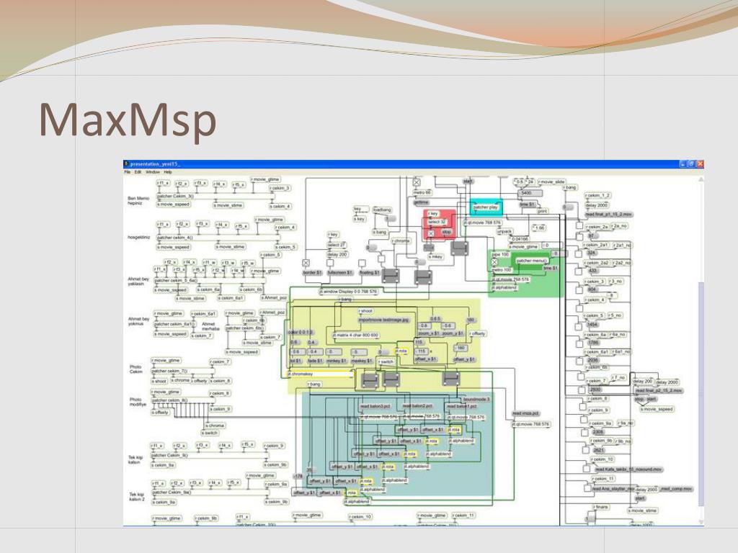This screenshot has height=553, width=738.
Task: Click read Kafa_takibi_15_nosound.mov message
Action: click(628, 469)
